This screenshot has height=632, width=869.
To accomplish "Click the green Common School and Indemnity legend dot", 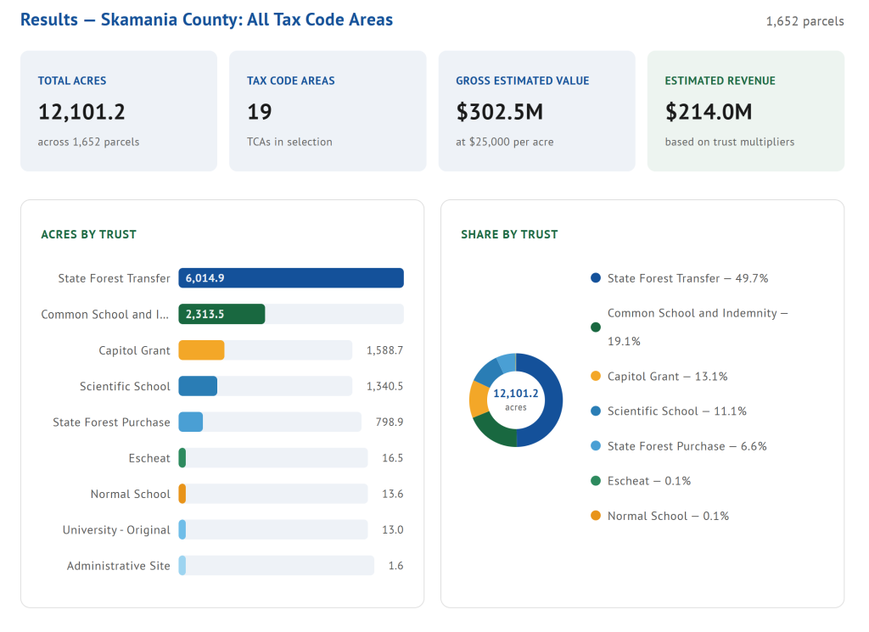I will tap(595, 327).
